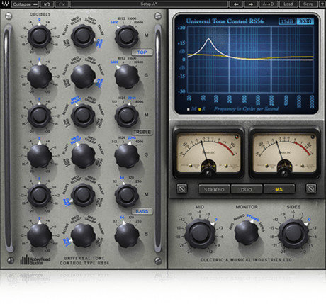Click the Bass M frequency knob
The height and width of the screenshot is (304, 326).
coord(127,195)
